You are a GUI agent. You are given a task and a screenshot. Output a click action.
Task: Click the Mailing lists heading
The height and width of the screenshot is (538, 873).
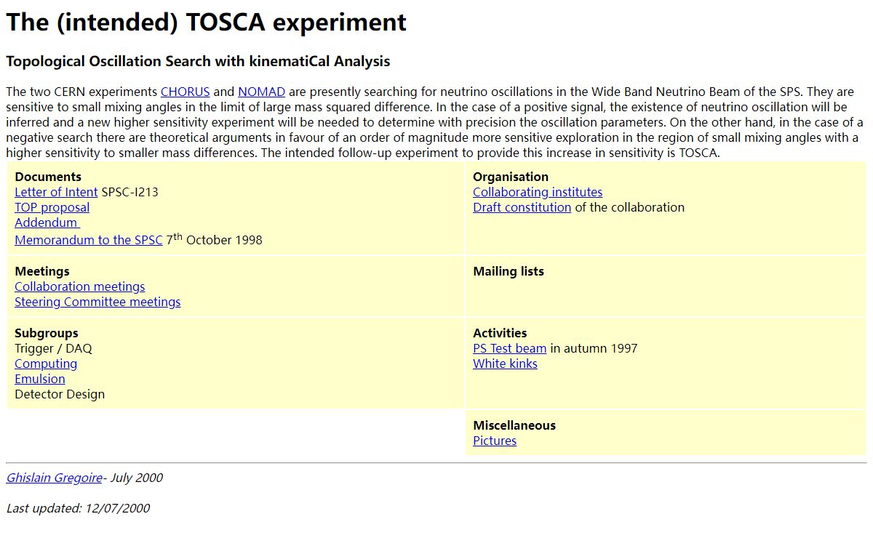509,271
